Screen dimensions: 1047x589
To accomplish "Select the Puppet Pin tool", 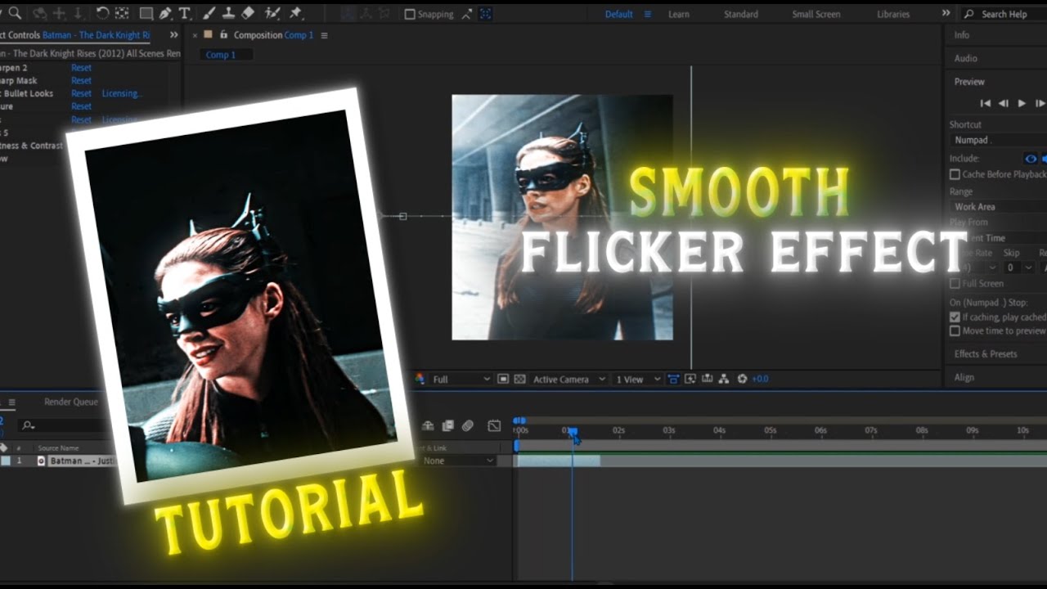I will point(296,13).
